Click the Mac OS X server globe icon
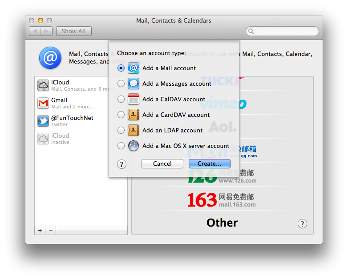The image size is (348, 279). [134, 146]
